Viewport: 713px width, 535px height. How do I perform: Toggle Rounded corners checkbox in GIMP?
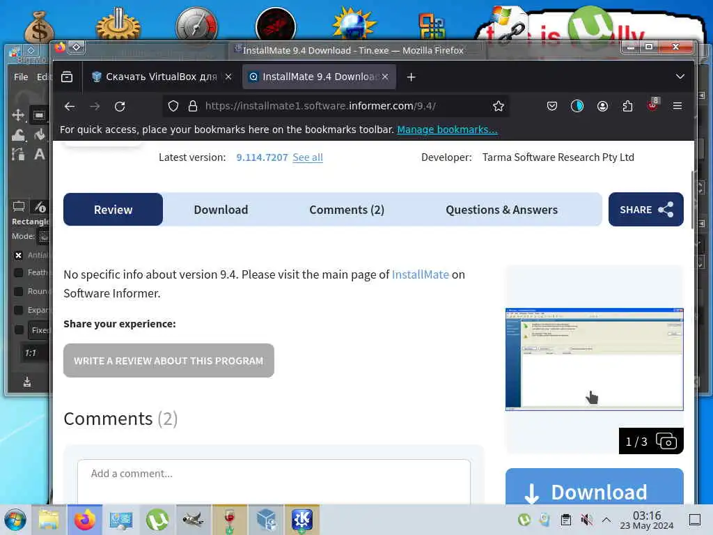(x=19, y=291)
